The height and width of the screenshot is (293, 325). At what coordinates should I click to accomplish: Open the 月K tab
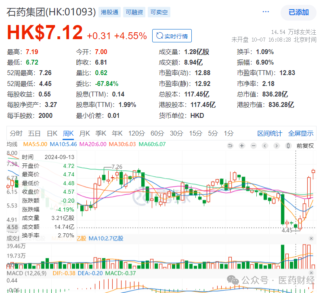click(x=84, y=133)
